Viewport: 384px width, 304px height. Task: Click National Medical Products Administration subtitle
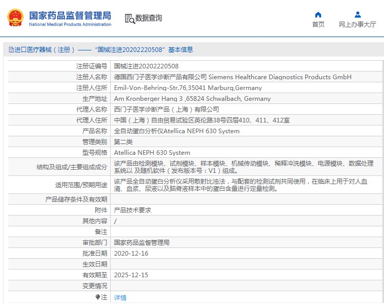coord(70,25)
